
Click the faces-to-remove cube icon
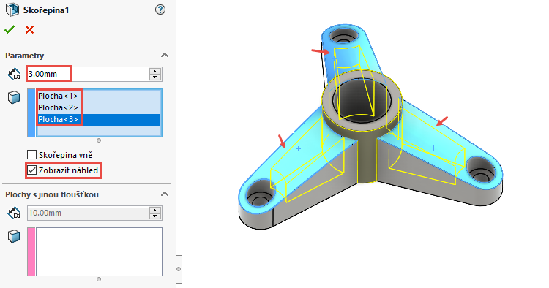pyautogui.click(x=14, y=97)
